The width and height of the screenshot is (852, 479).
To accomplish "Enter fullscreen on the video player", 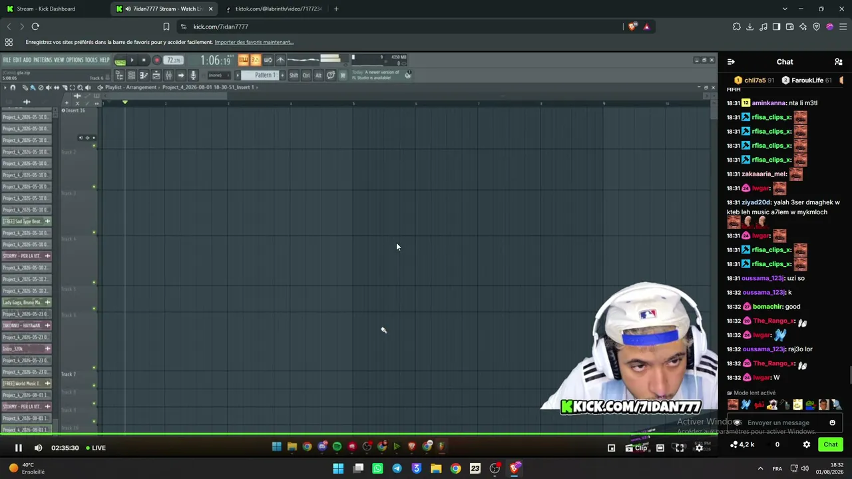I will click(x=680, y=448).
